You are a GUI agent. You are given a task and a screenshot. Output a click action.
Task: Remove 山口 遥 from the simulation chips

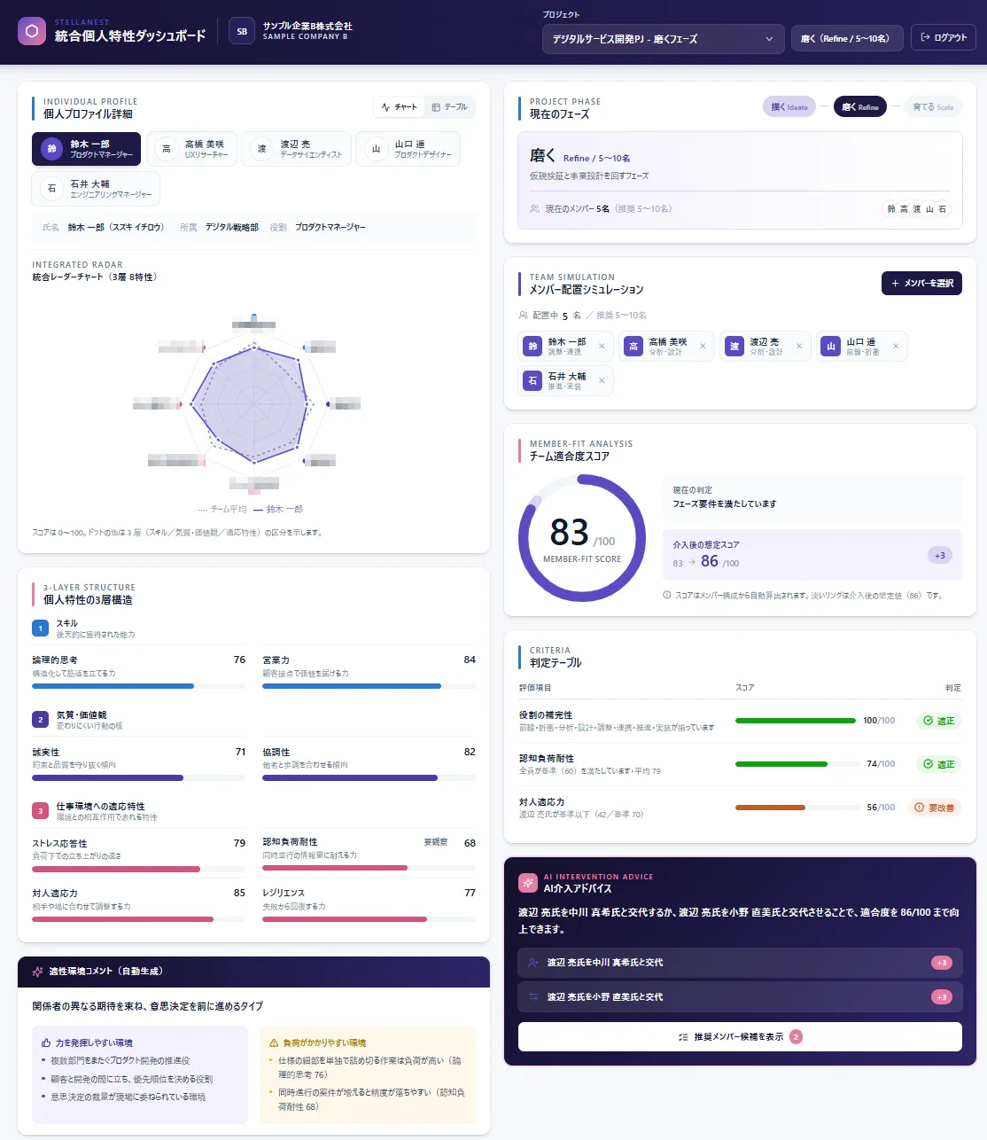click(896, 347)
